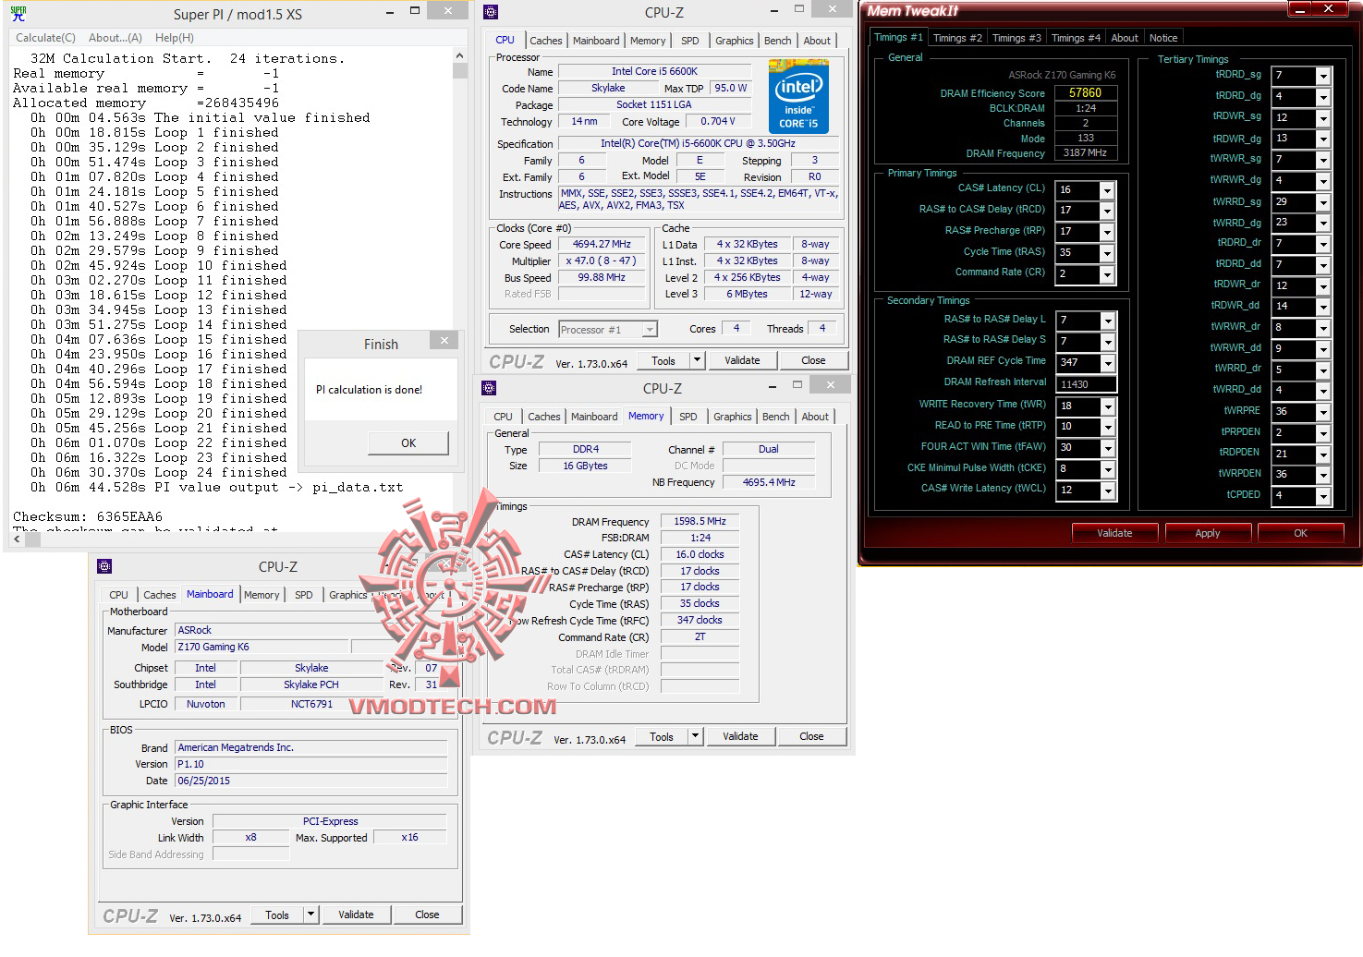Close the Finish dialog
This screenshot has width=1363, height=957.
[x=444, y=341]
